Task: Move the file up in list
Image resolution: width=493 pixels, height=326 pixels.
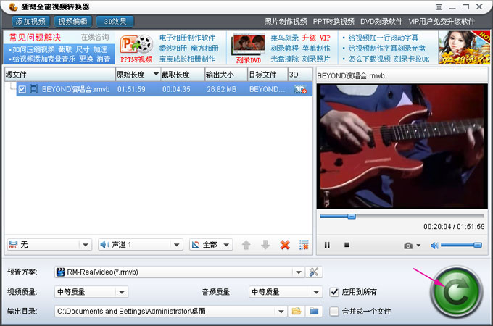Action: (246, 245)
